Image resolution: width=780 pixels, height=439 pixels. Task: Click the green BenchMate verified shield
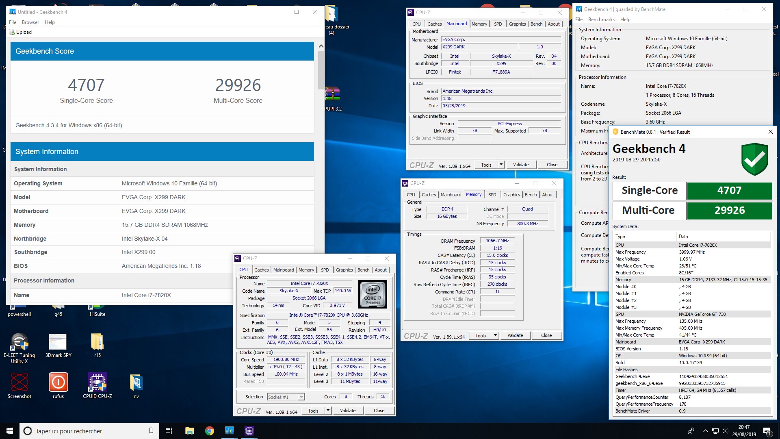[x=754, y=159]
